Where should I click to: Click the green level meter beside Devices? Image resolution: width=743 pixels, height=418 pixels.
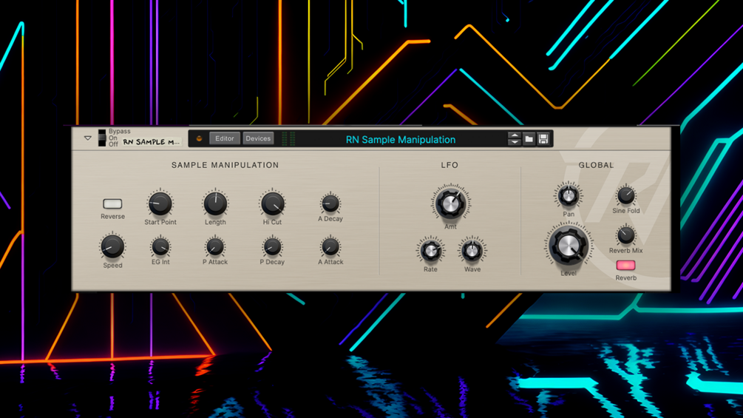(288, 139)
